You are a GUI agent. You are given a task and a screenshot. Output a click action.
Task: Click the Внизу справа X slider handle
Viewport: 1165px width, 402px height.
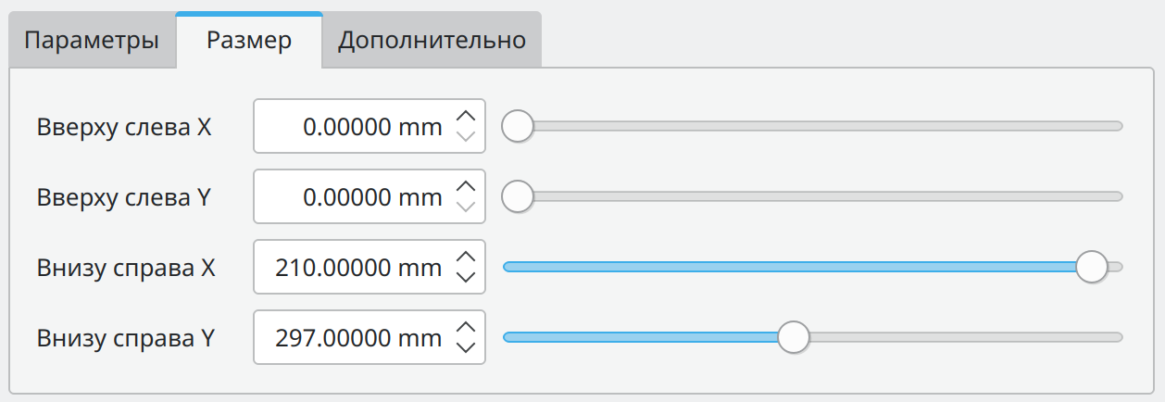[x=1093, y=267]
